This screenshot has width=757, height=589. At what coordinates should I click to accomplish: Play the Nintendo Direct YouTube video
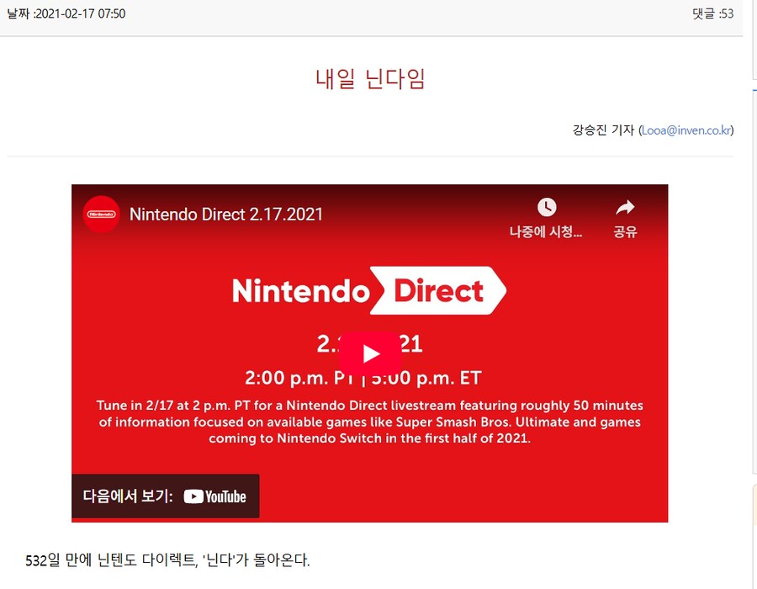[x=370, y=353]
